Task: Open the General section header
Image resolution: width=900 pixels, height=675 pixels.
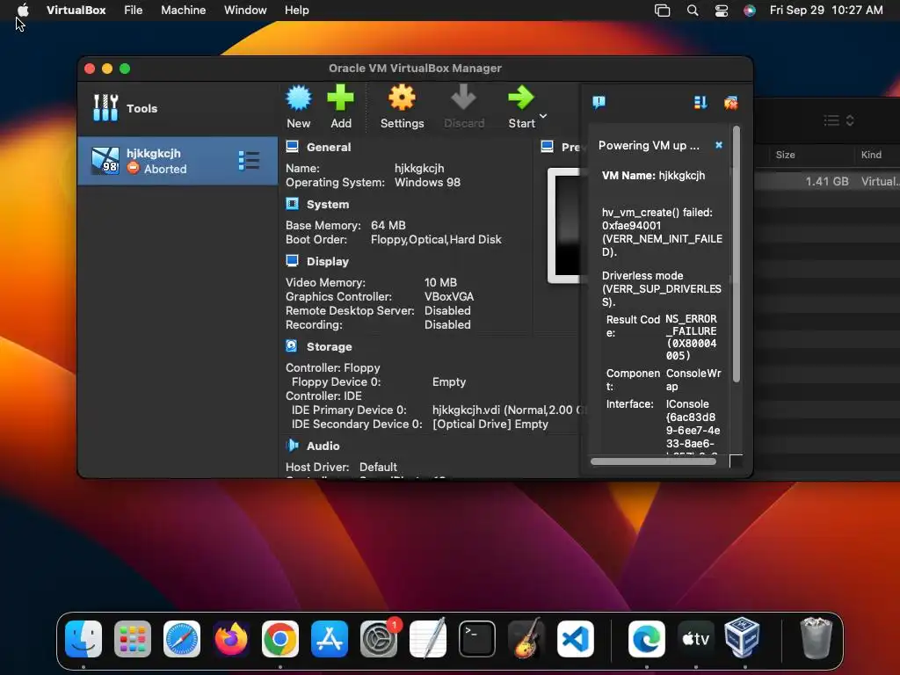Action: pos(329,147)
